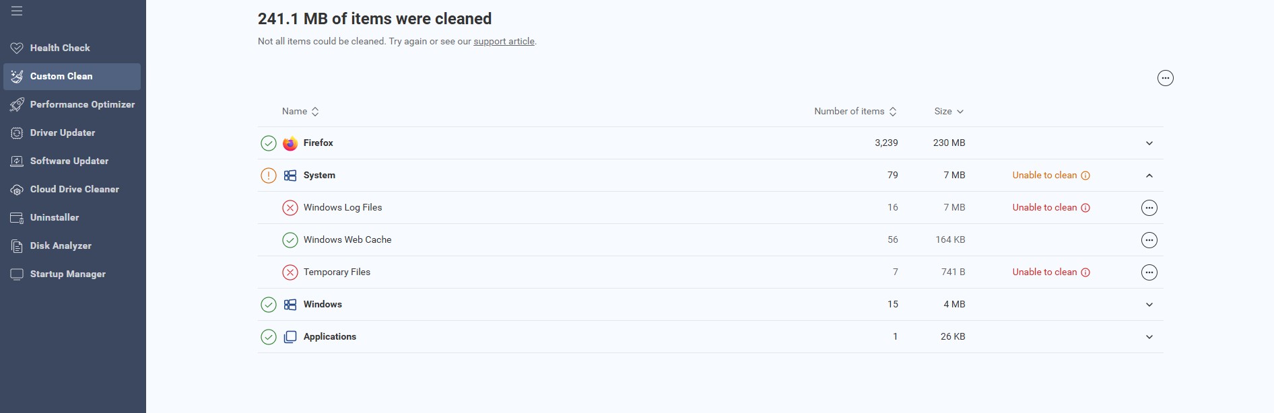The width and height of the screenshot is (1274, 413).
Task: Click the Firefox logo icon
Action: [x=290, y=143]
